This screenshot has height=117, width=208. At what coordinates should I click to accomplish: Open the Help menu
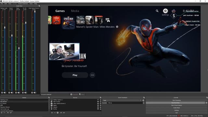[x=35, y=4]
